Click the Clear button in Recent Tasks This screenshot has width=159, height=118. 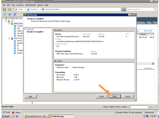click(151, 107)
